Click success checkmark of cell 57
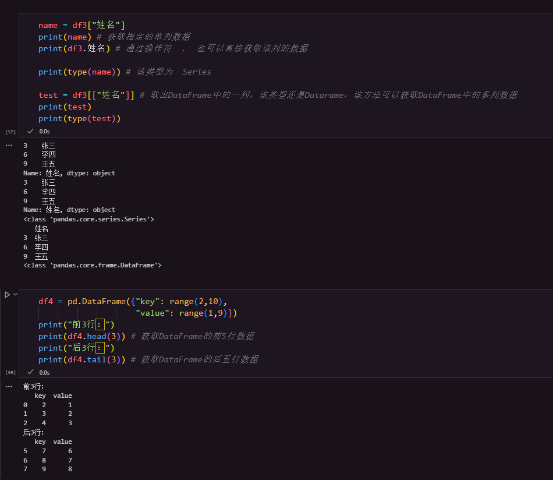This screenshot has width=553, height=480. click(31, 131)
